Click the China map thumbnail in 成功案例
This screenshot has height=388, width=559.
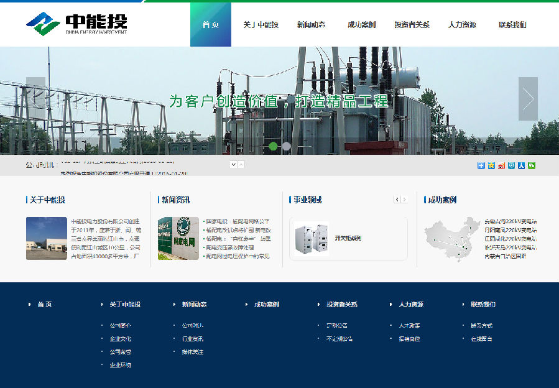(x=451, y=238)
